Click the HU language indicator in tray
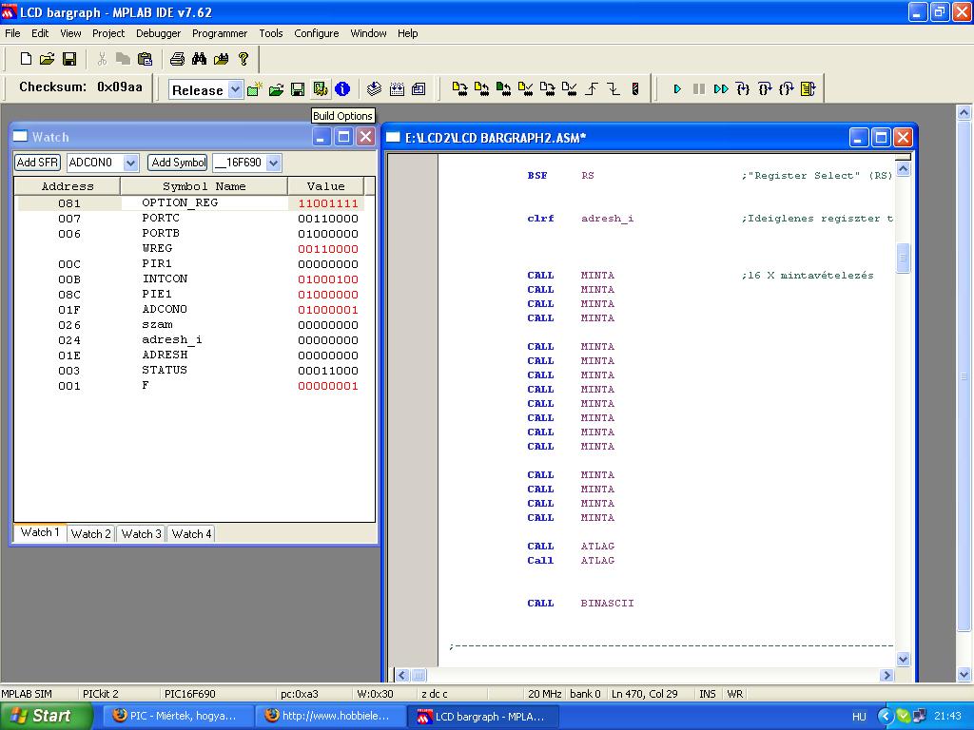 coord(859,717)
